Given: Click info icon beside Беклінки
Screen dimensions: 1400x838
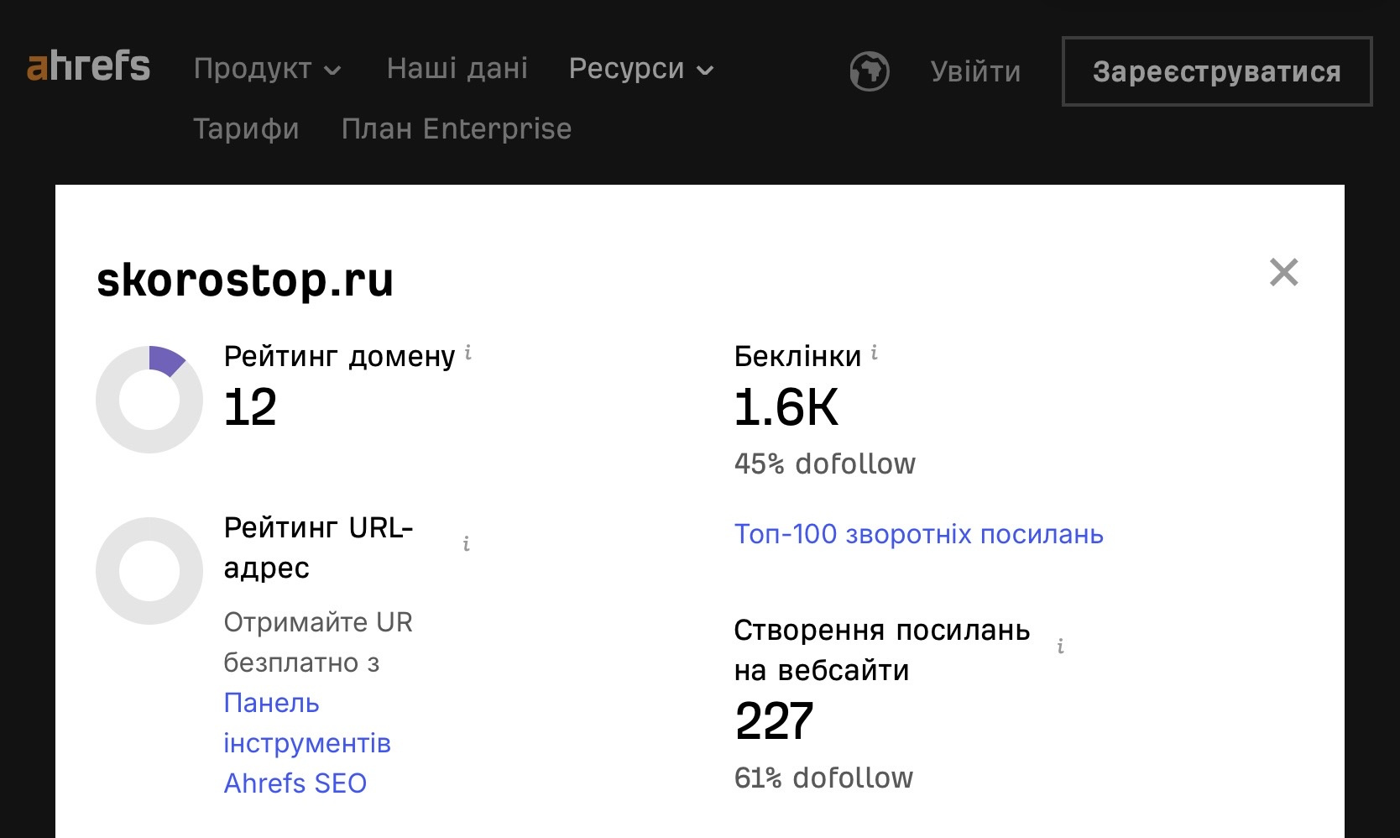Looking at the screenshot, I should click(875, 354).
